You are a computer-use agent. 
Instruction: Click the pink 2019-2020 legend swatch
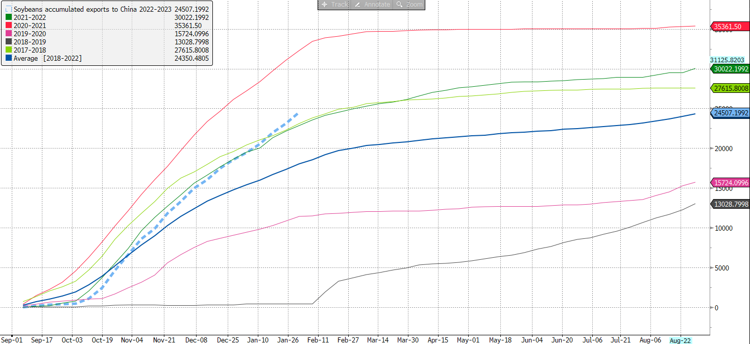tap(9, 34)
